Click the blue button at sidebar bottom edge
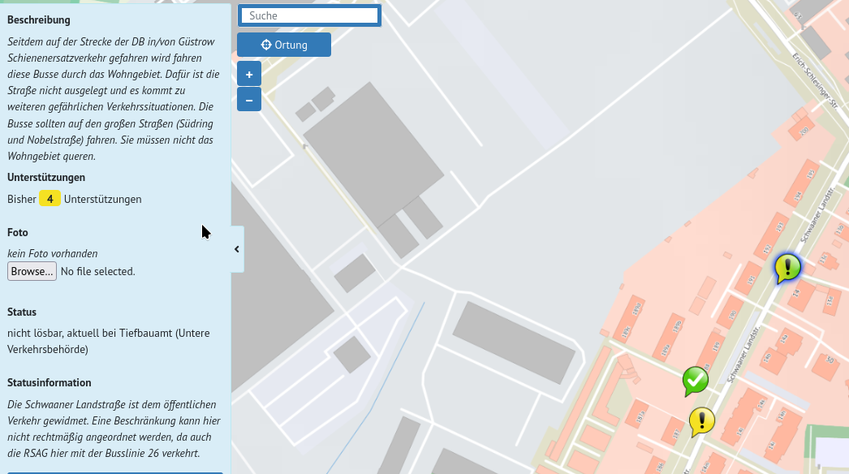Image resolution: width=849 pixels, height=474 pixels. 114,472
